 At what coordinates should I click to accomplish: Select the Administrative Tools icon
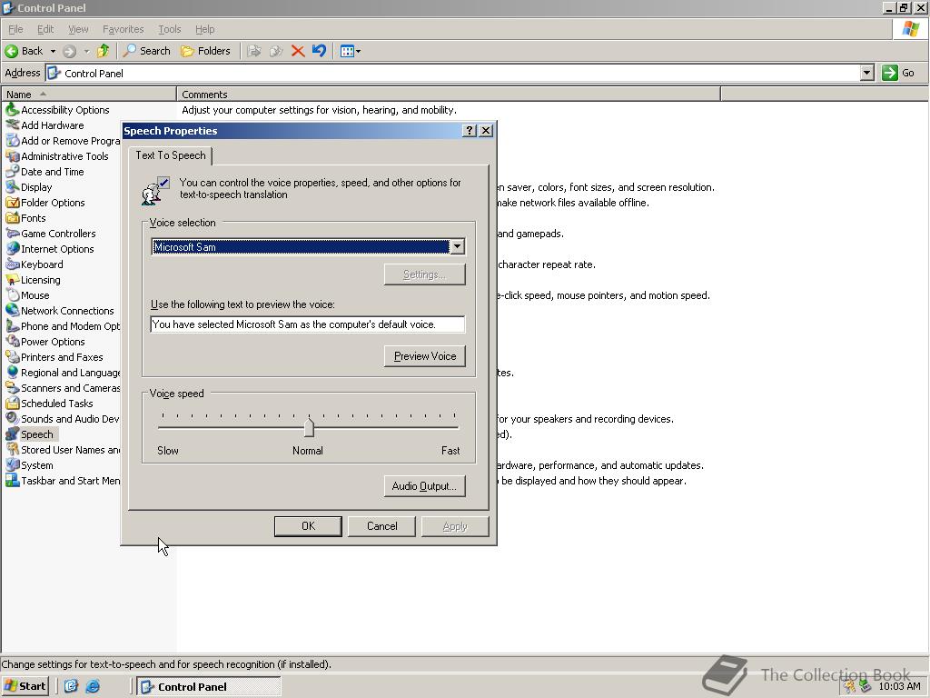(x=13, y=156)
